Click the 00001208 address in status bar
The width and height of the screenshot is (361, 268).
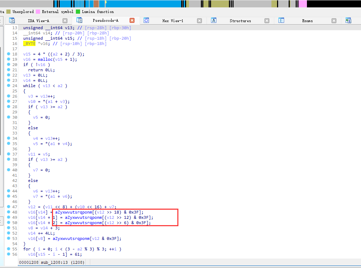tap(29, 262)
